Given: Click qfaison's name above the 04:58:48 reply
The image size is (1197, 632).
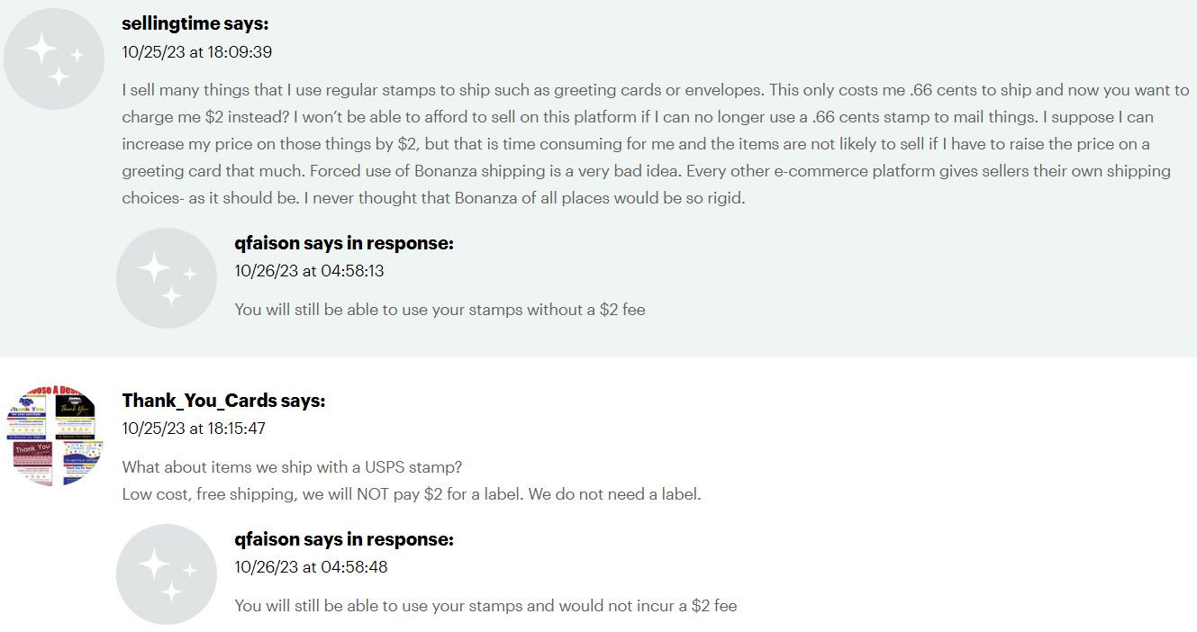Looking at the screenshot, I should (267, 539).
